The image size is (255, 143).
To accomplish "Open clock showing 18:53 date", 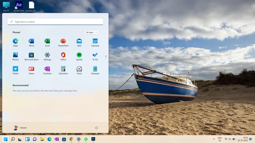I will [x=243, y=139].
